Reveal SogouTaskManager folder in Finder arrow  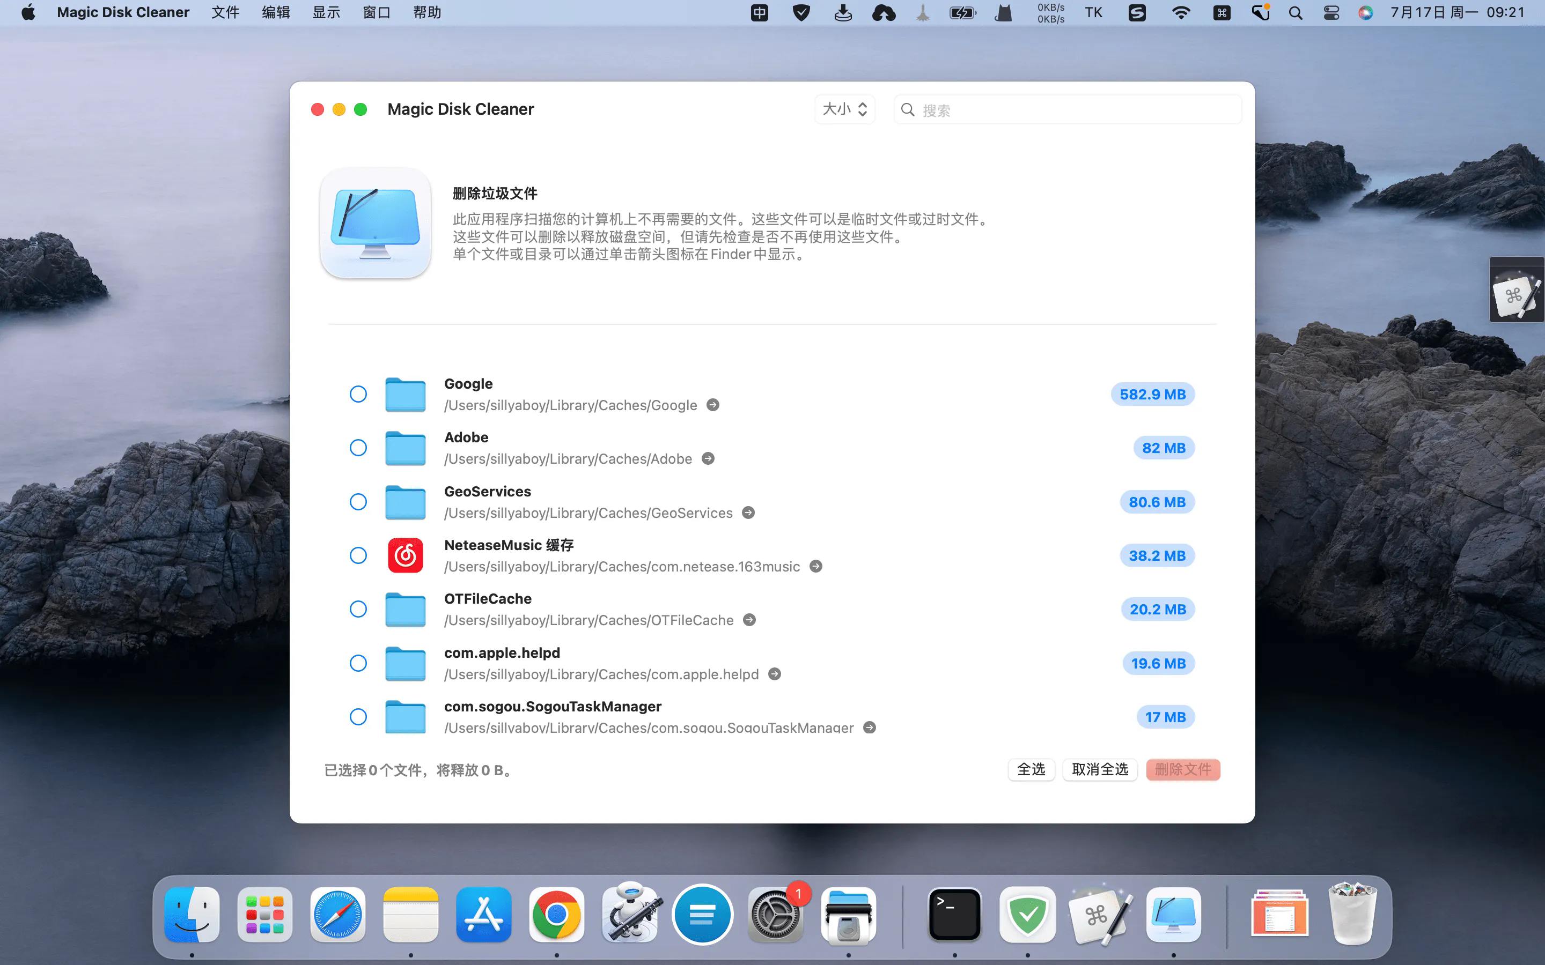[x=870, y=728]
